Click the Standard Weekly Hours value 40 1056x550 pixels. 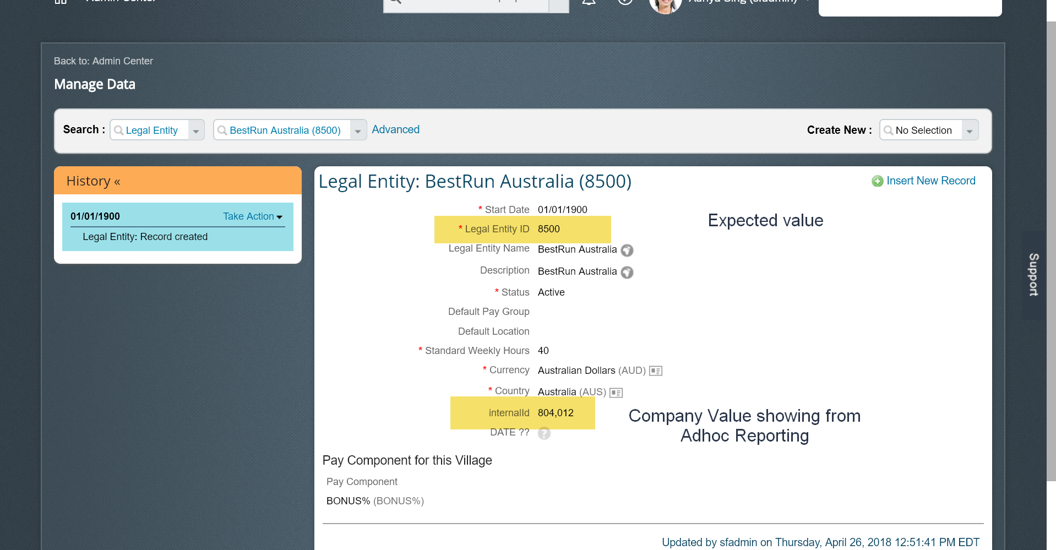[x=543, y=351]
